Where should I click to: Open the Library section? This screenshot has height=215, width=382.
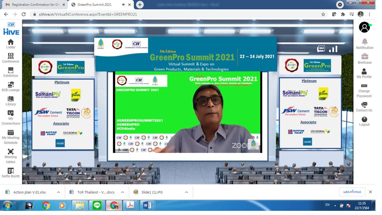tap(11, 101)
